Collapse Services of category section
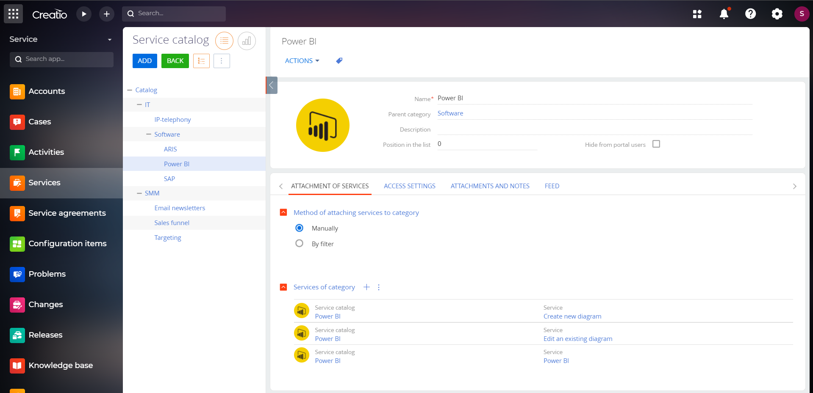The image size is (813, 393). [283, 287]
